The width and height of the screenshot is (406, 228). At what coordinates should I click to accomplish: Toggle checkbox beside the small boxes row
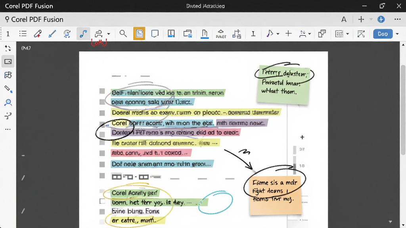pos(102,176)
